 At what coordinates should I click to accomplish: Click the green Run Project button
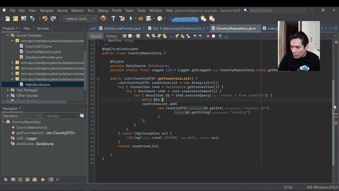coord(131,19)
